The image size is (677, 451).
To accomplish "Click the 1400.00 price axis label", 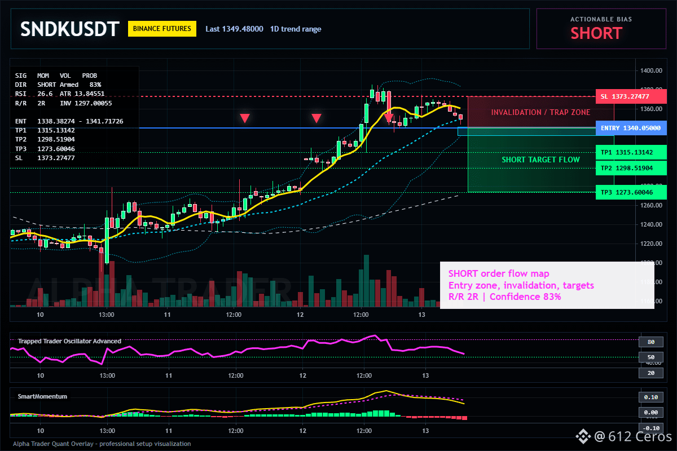I will coord(650,70).
